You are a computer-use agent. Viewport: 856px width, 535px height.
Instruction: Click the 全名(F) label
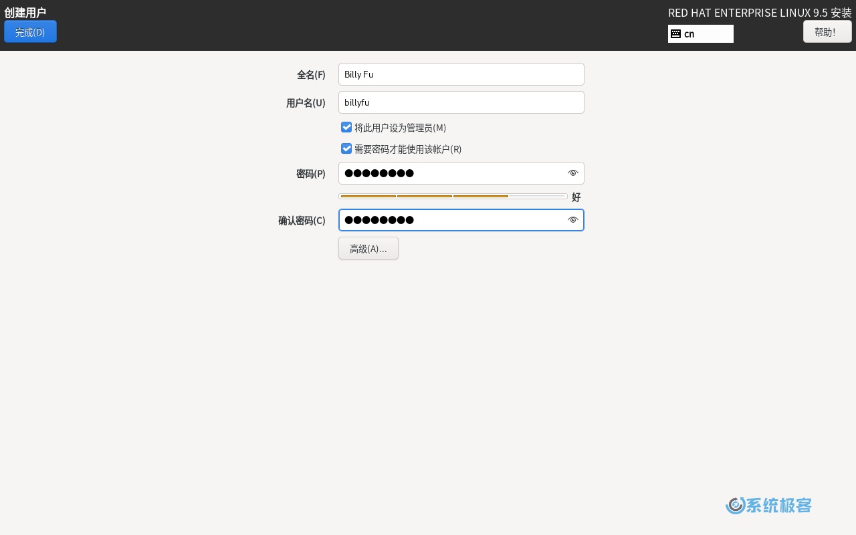point(311,75)
